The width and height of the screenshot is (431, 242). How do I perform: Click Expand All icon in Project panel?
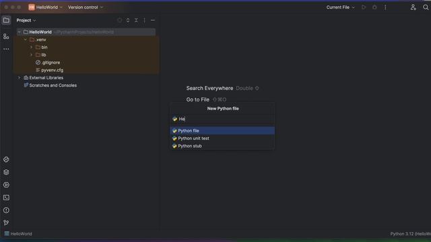point(128,20)
